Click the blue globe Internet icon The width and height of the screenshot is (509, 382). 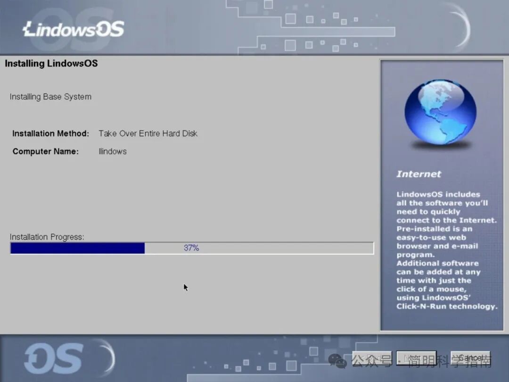[441, 112]
